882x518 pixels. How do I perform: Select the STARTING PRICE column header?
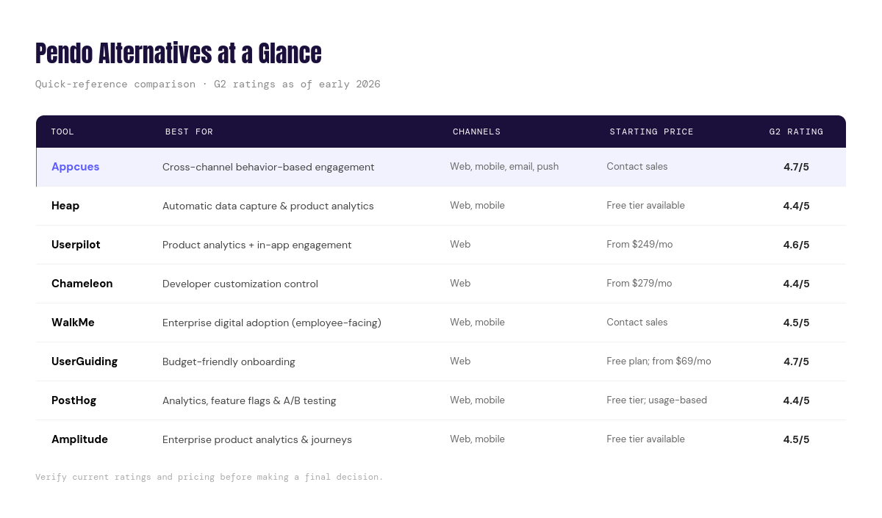pyautogui.click(x=651, y=132)
